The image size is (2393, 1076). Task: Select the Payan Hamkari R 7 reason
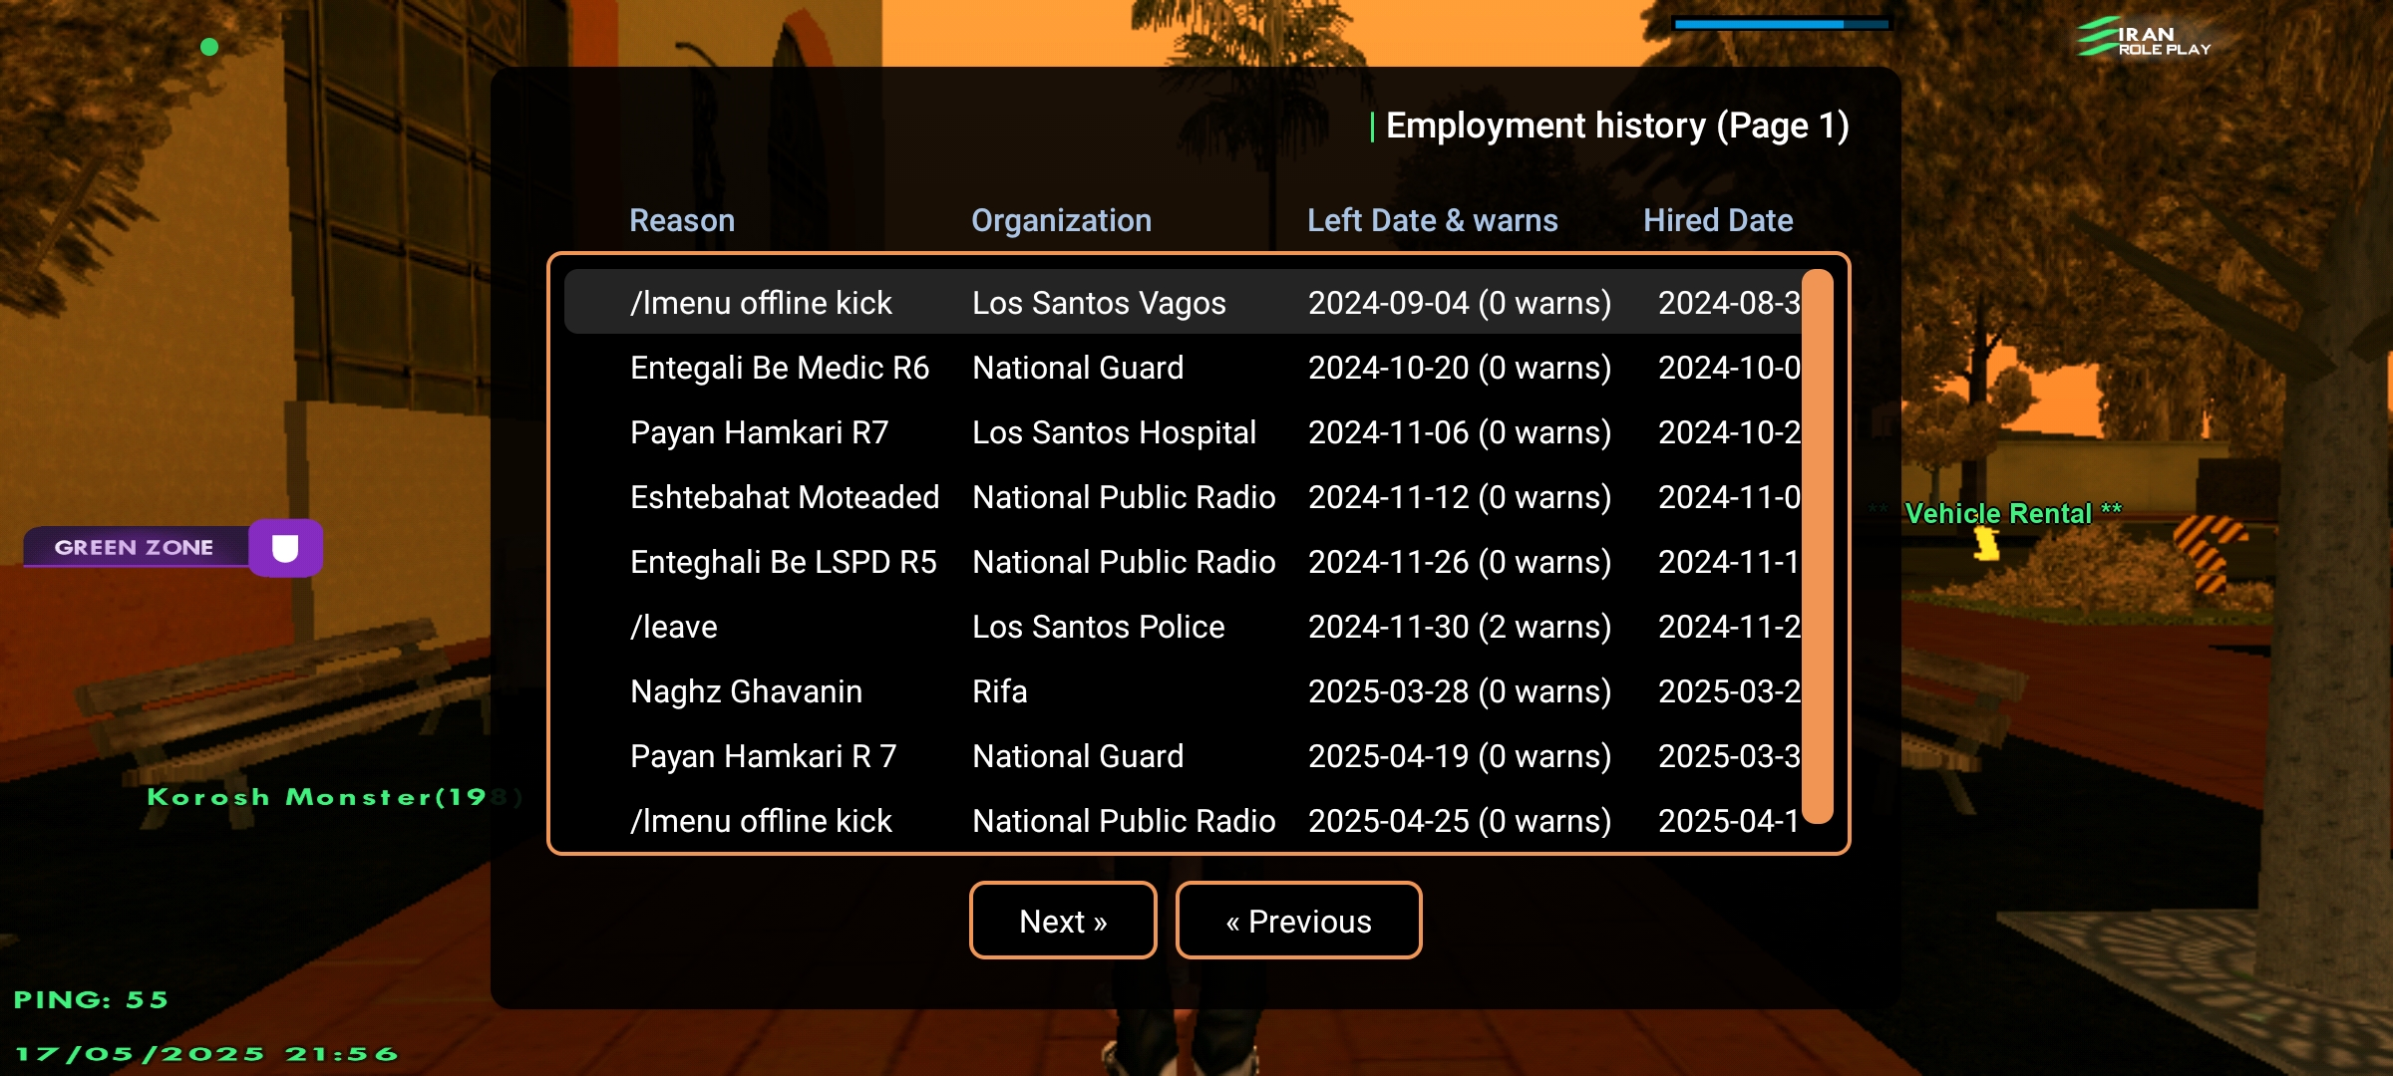[763, 756]
